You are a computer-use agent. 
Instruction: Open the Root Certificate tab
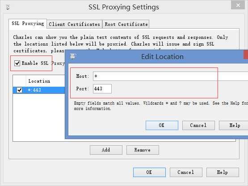pos(126,25)
